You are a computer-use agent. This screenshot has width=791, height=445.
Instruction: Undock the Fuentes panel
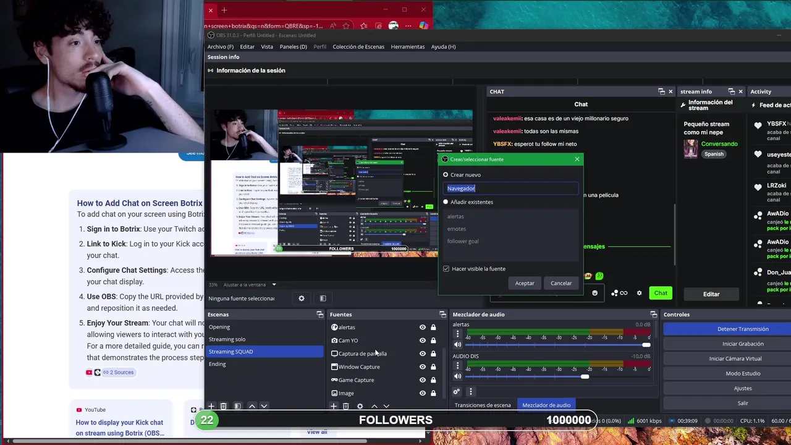(x=442, y=315)
